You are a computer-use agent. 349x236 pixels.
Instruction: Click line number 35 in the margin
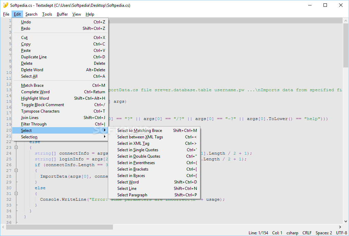point(9,217)
